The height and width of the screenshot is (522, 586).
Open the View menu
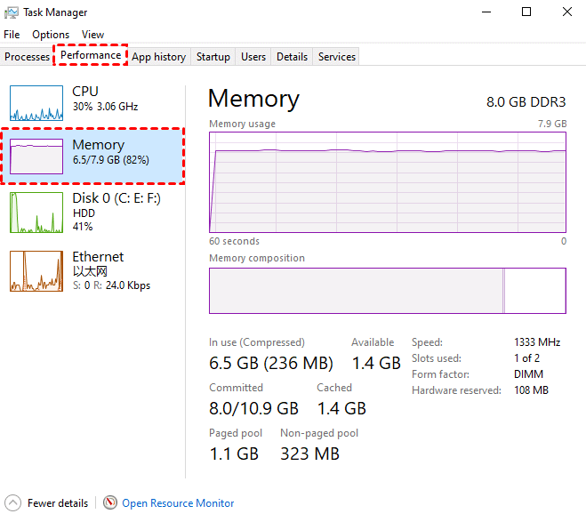pos(92,35)
